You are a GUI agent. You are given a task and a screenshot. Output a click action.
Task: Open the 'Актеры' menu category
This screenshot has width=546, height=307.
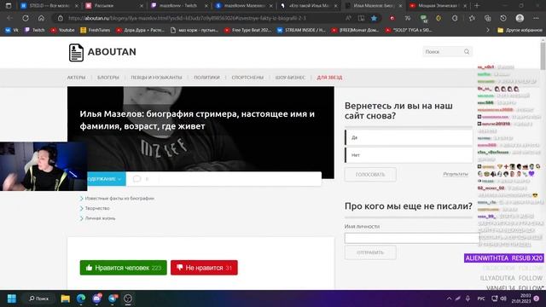pyautogui.click(x=76, y=78)
